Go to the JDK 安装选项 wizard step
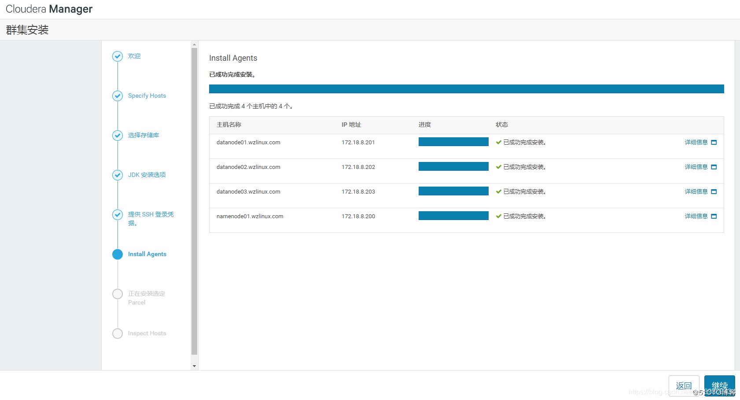The image size is (740, 400). (x=147, y=175)
